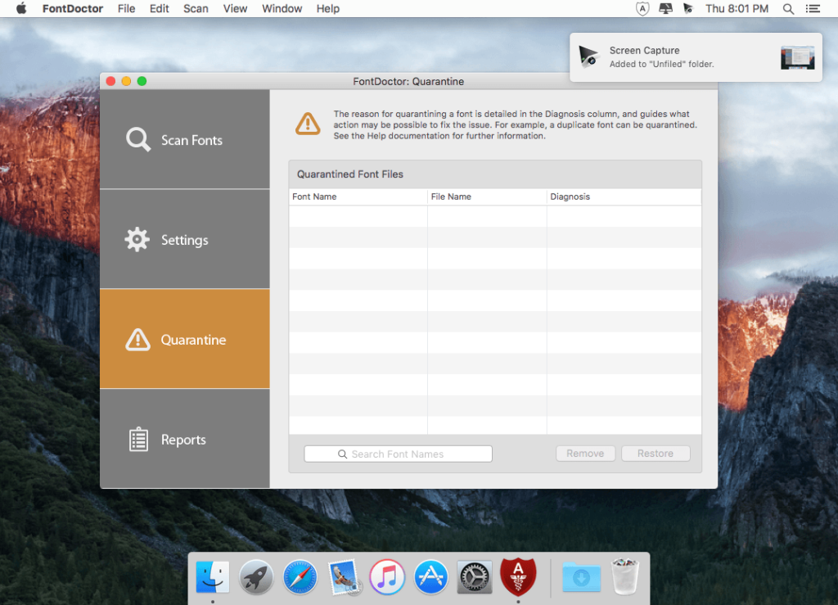Open Reports using the clipboard icon
The image size is (838, 605).
pyautogui.click(x=137, y=439)
